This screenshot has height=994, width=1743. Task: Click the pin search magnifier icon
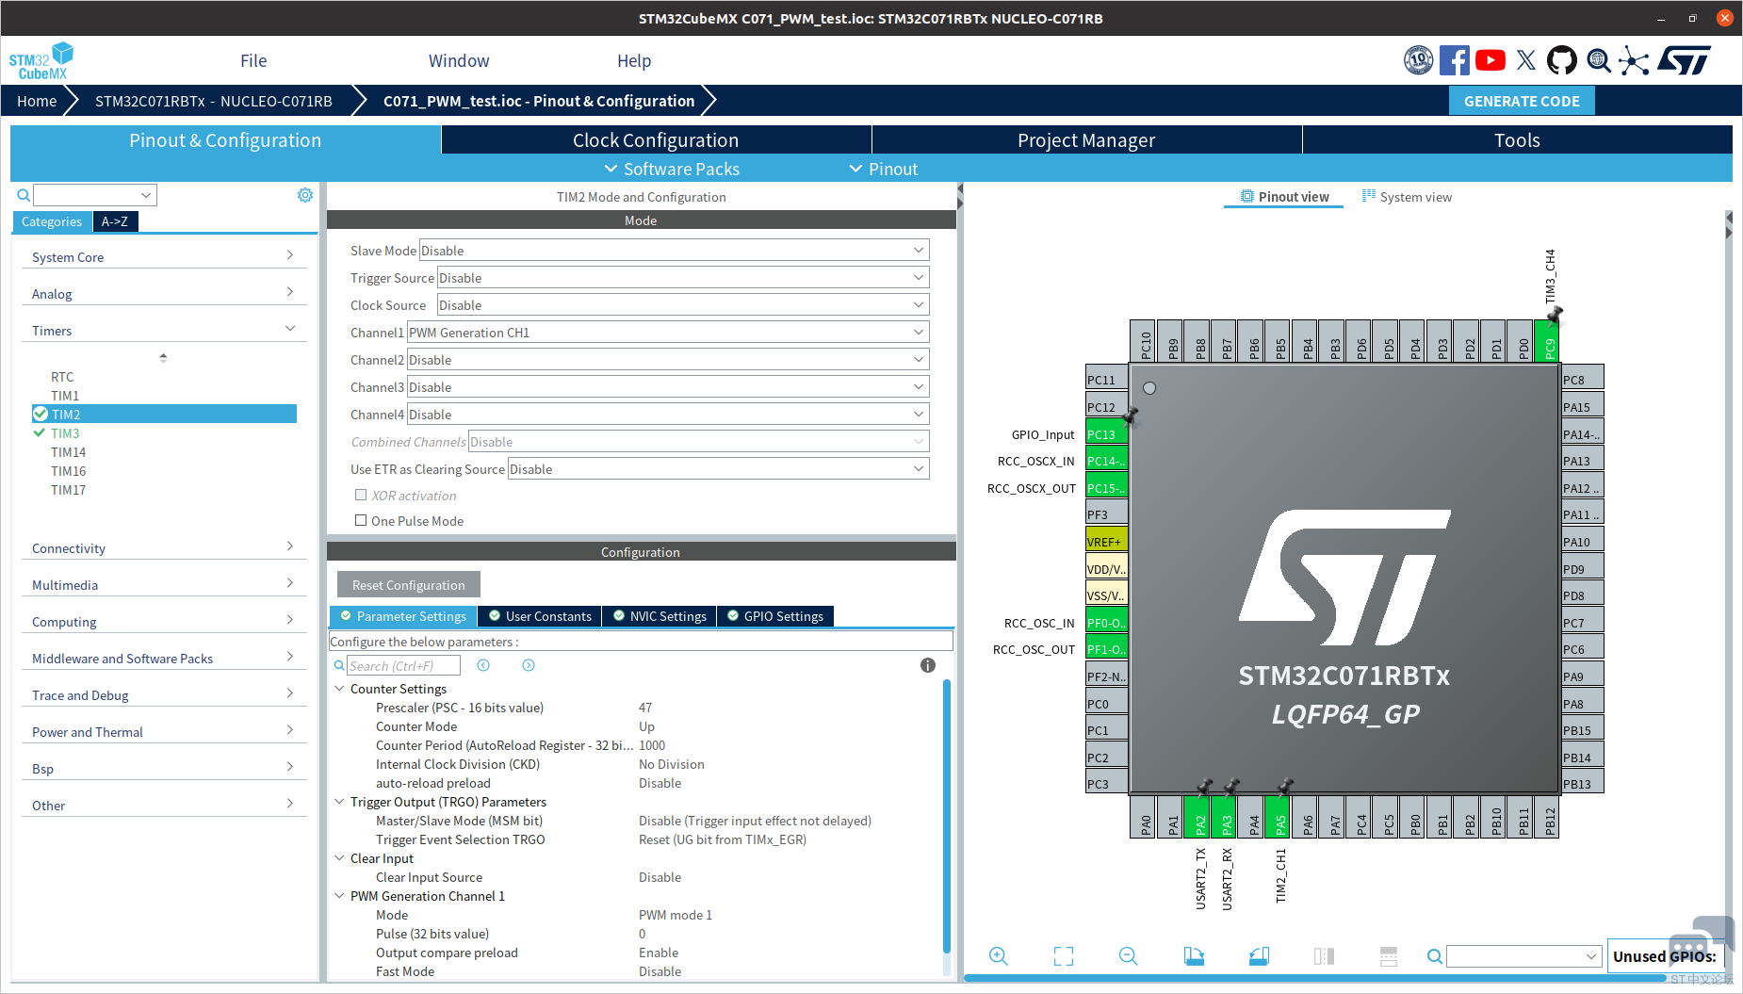point(1435,956)
